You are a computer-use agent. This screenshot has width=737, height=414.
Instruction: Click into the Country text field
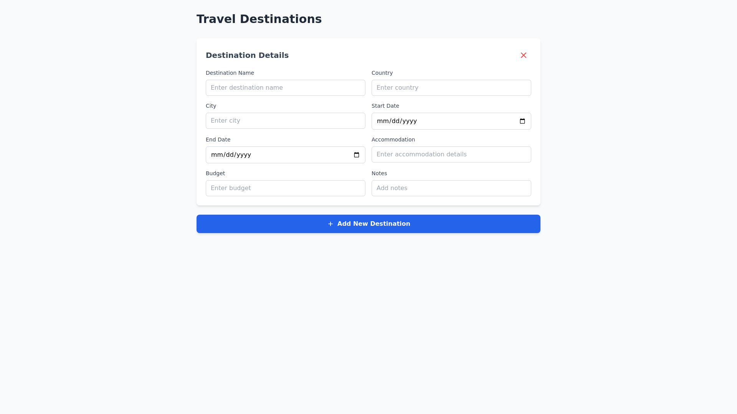(451, 88)
